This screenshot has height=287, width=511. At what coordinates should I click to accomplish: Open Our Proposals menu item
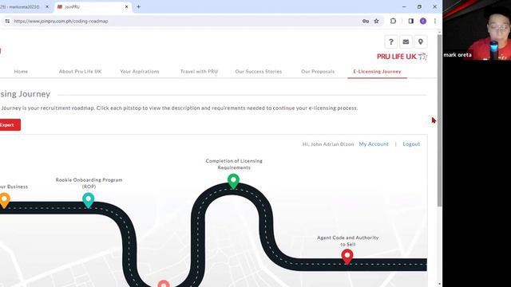point(318,72)
